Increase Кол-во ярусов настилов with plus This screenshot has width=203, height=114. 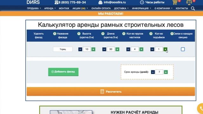141,49
